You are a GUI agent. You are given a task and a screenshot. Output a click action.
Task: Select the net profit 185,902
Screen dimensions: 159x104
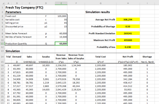pos(128,65)
